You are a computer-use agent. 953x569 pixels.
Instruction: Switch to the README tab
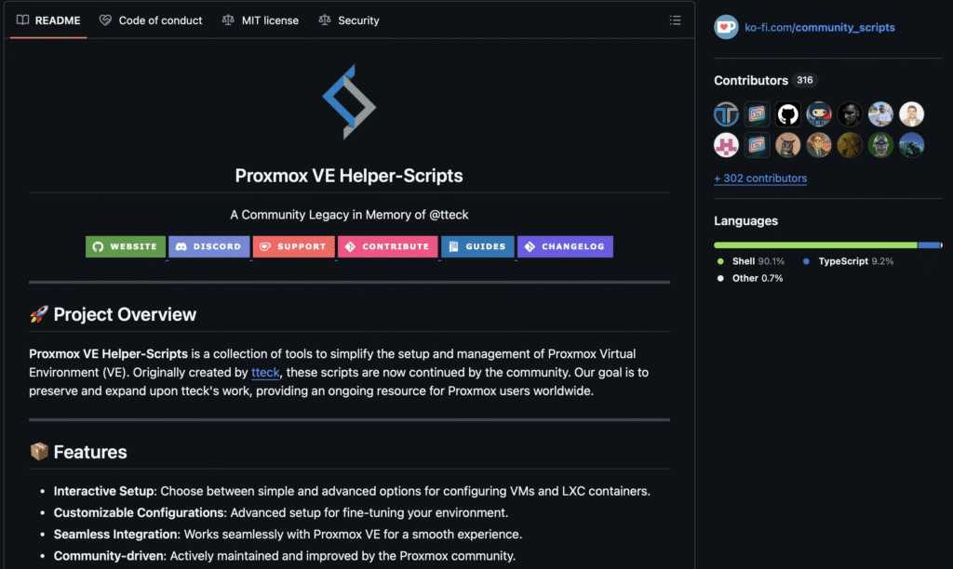(48, 20)
